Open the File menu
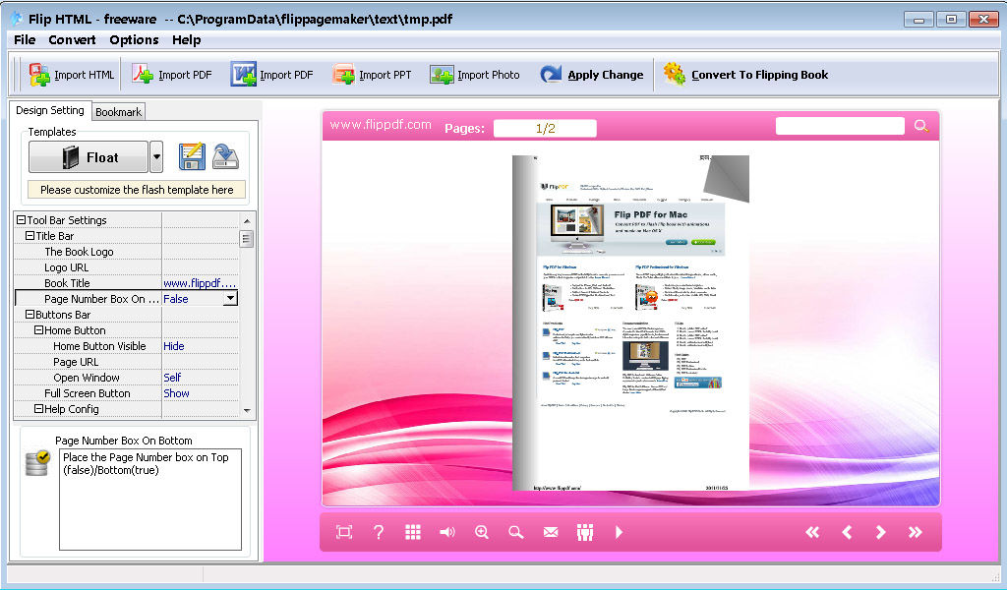The width and height of the screenshot is (1007, 590). tap(25, 39)
